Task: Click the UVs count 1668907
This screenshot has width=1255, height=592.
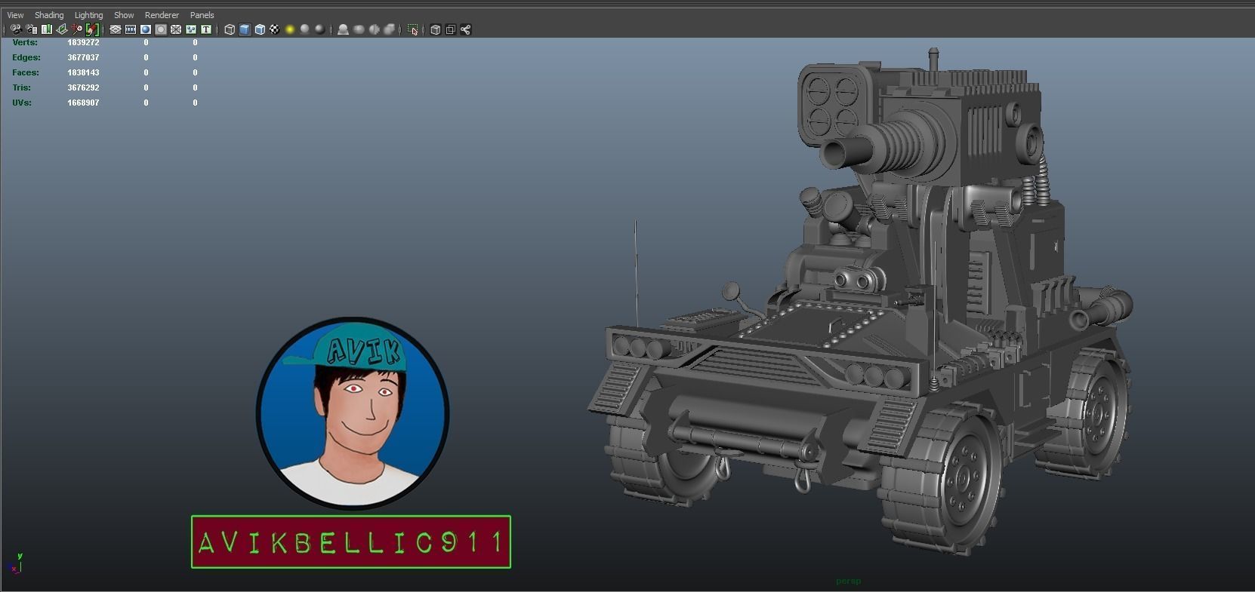Action: [x=83, y=103]
